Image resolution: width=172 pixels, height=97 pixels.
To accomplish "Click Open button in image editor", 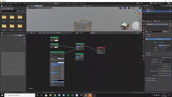I will (21, 35).
